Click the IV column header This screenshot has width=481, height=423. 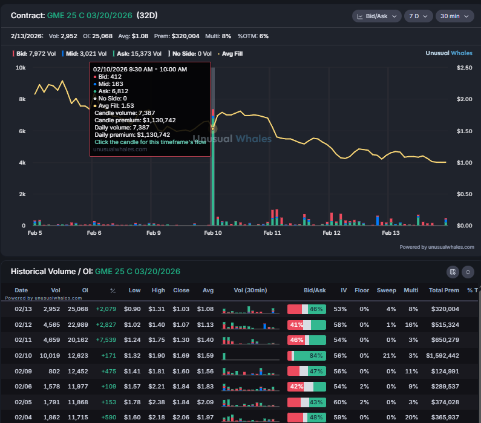[344, 290]
